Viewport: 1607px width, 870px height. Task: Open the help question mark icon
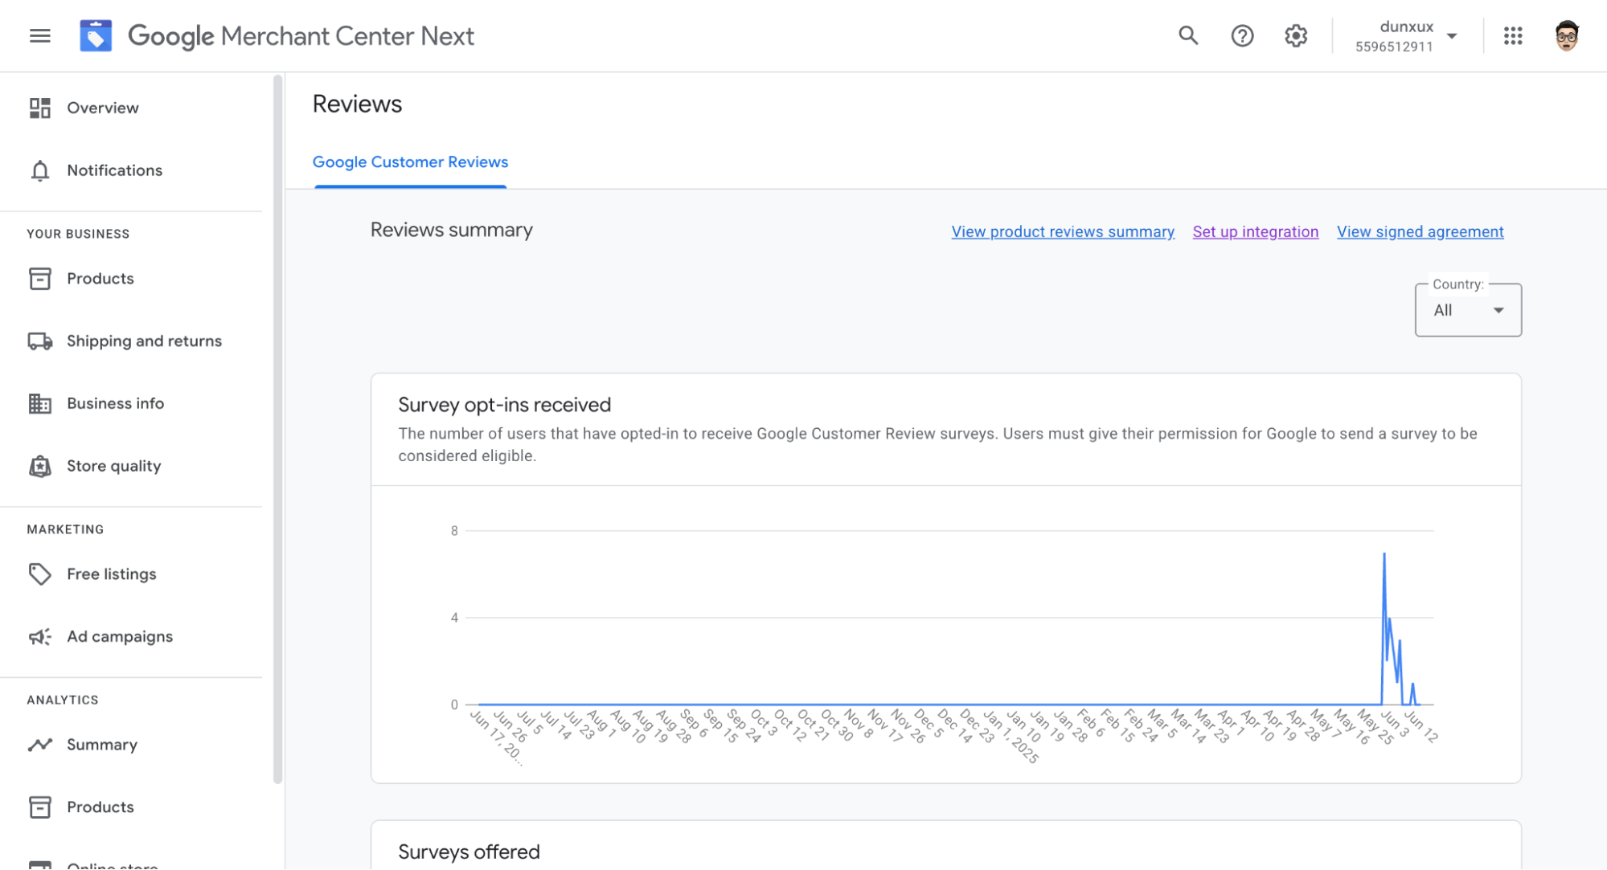(x=1242, y=35)
